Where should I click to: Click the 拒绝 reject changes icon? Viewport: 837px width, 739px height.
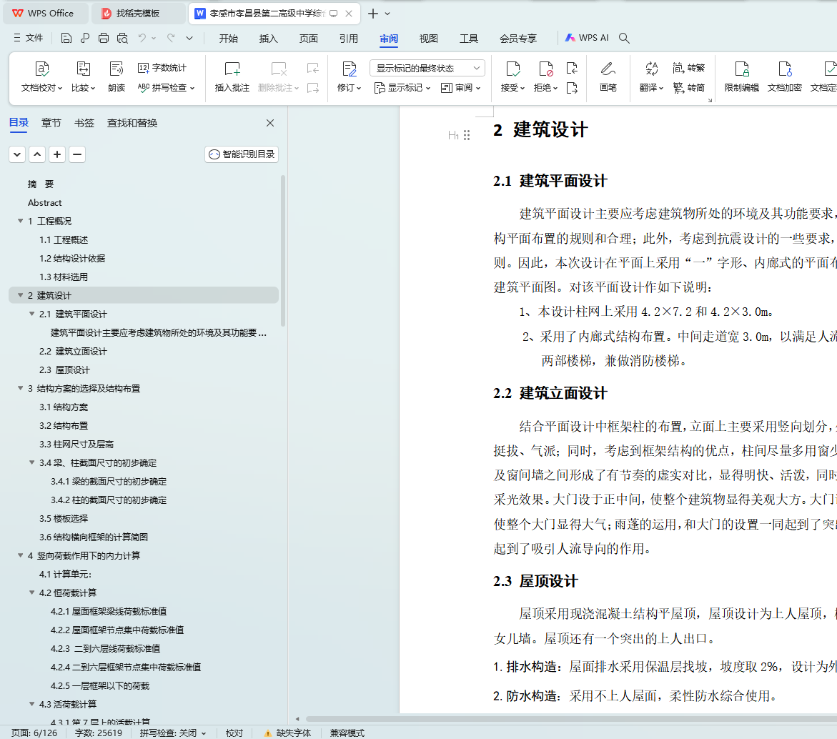pyautogui.click(x=545, y=69)
